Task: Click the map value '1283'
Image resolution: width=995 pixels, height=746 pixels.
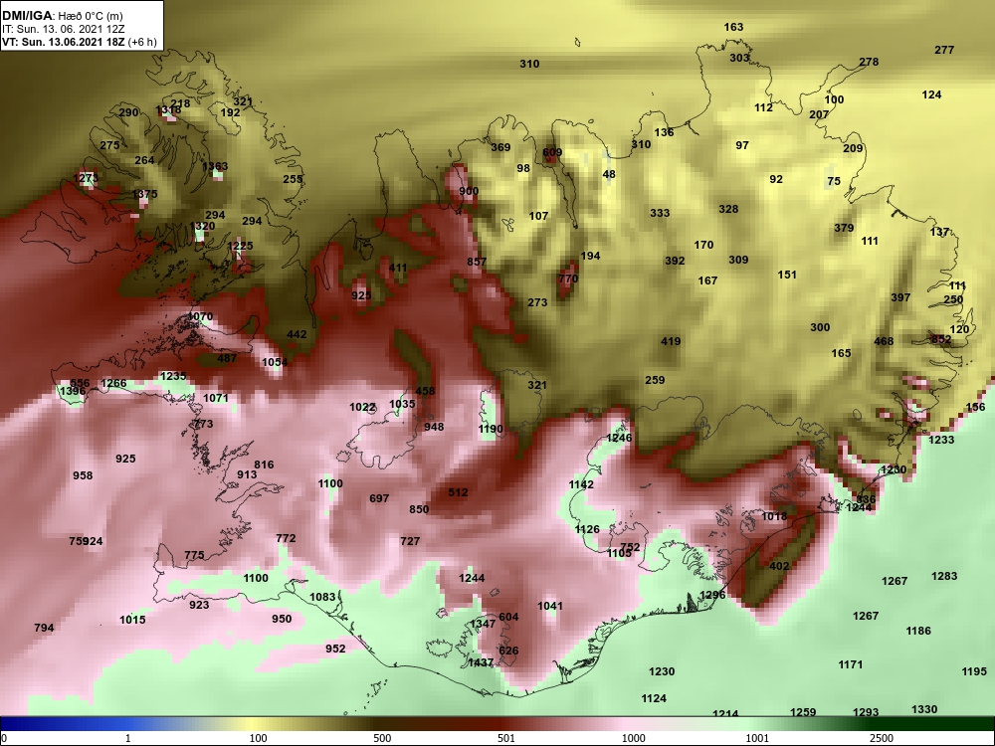Action: [944, 576]
